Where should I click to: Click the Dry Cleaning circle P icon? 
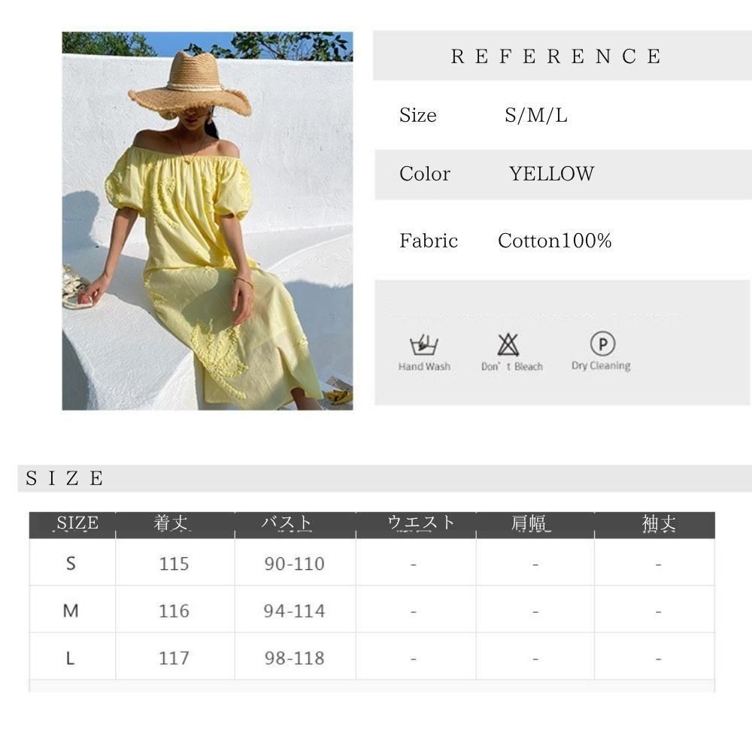click(x=603, y=344)
